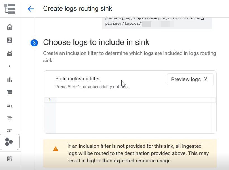Viewport: 229px width, 170px height.
Task: Click the step 3 numbered circle
Action: click(x=34, y=43)
